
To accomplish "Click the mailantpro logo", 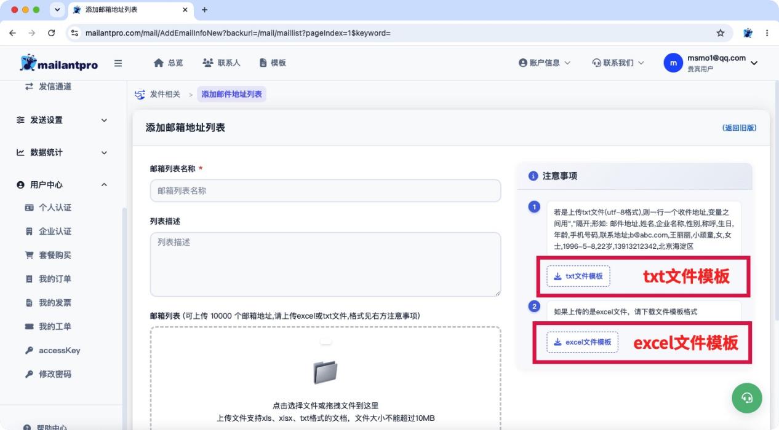I will tap(58, 63).
